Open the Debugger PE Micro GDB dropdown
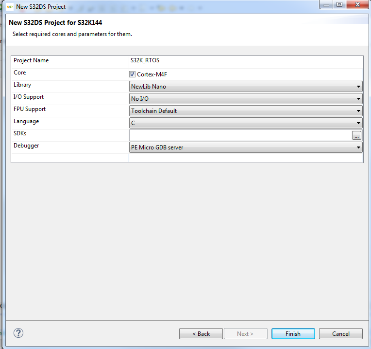 click(x=246, y=147)
